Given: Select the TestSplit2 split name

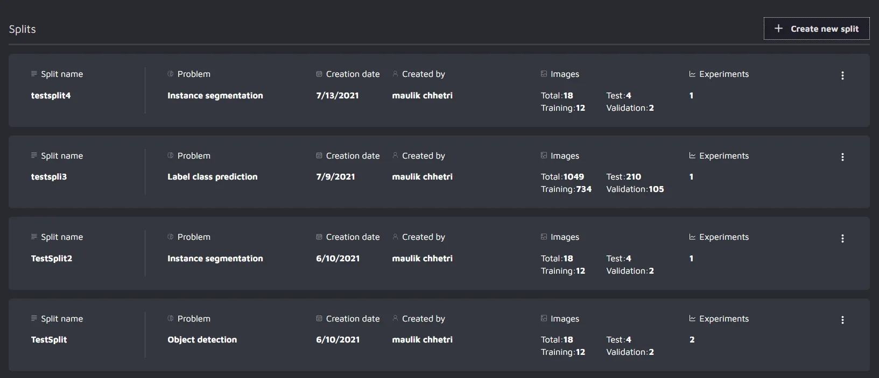Looking at the screenshot, I should coord(52,259).
